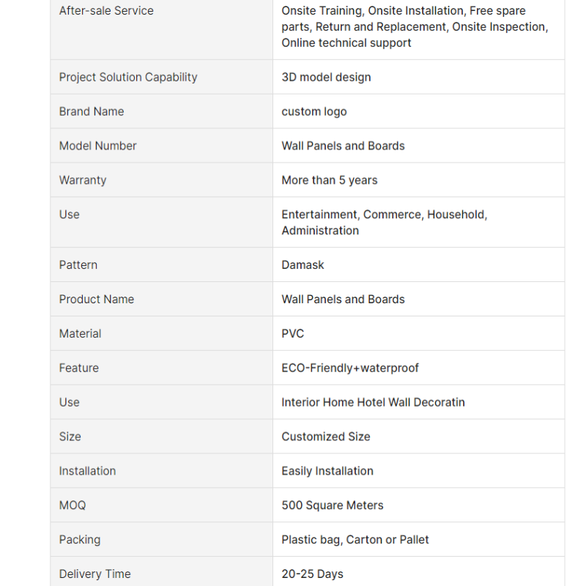Click the Entertainment, Commerce, Household text
Viewport: 586px width, 586px height.
point(384,215)
